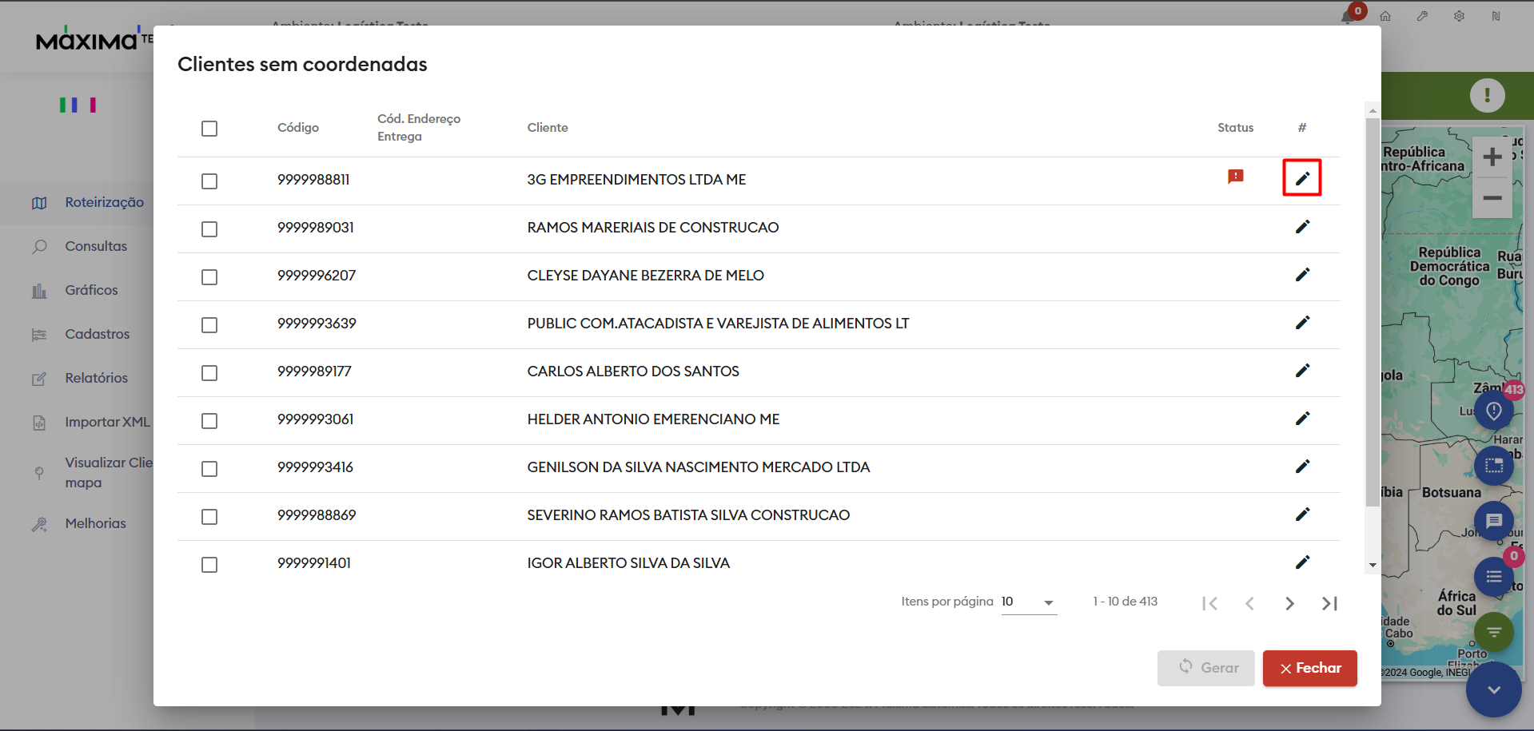
Task: Click the Maxima logo in the header
Action: pyautogui.click(x=87, y=40)
